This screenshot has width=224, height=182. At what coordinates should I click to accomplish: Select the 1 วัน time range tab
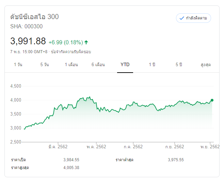[x=18, y=65]
